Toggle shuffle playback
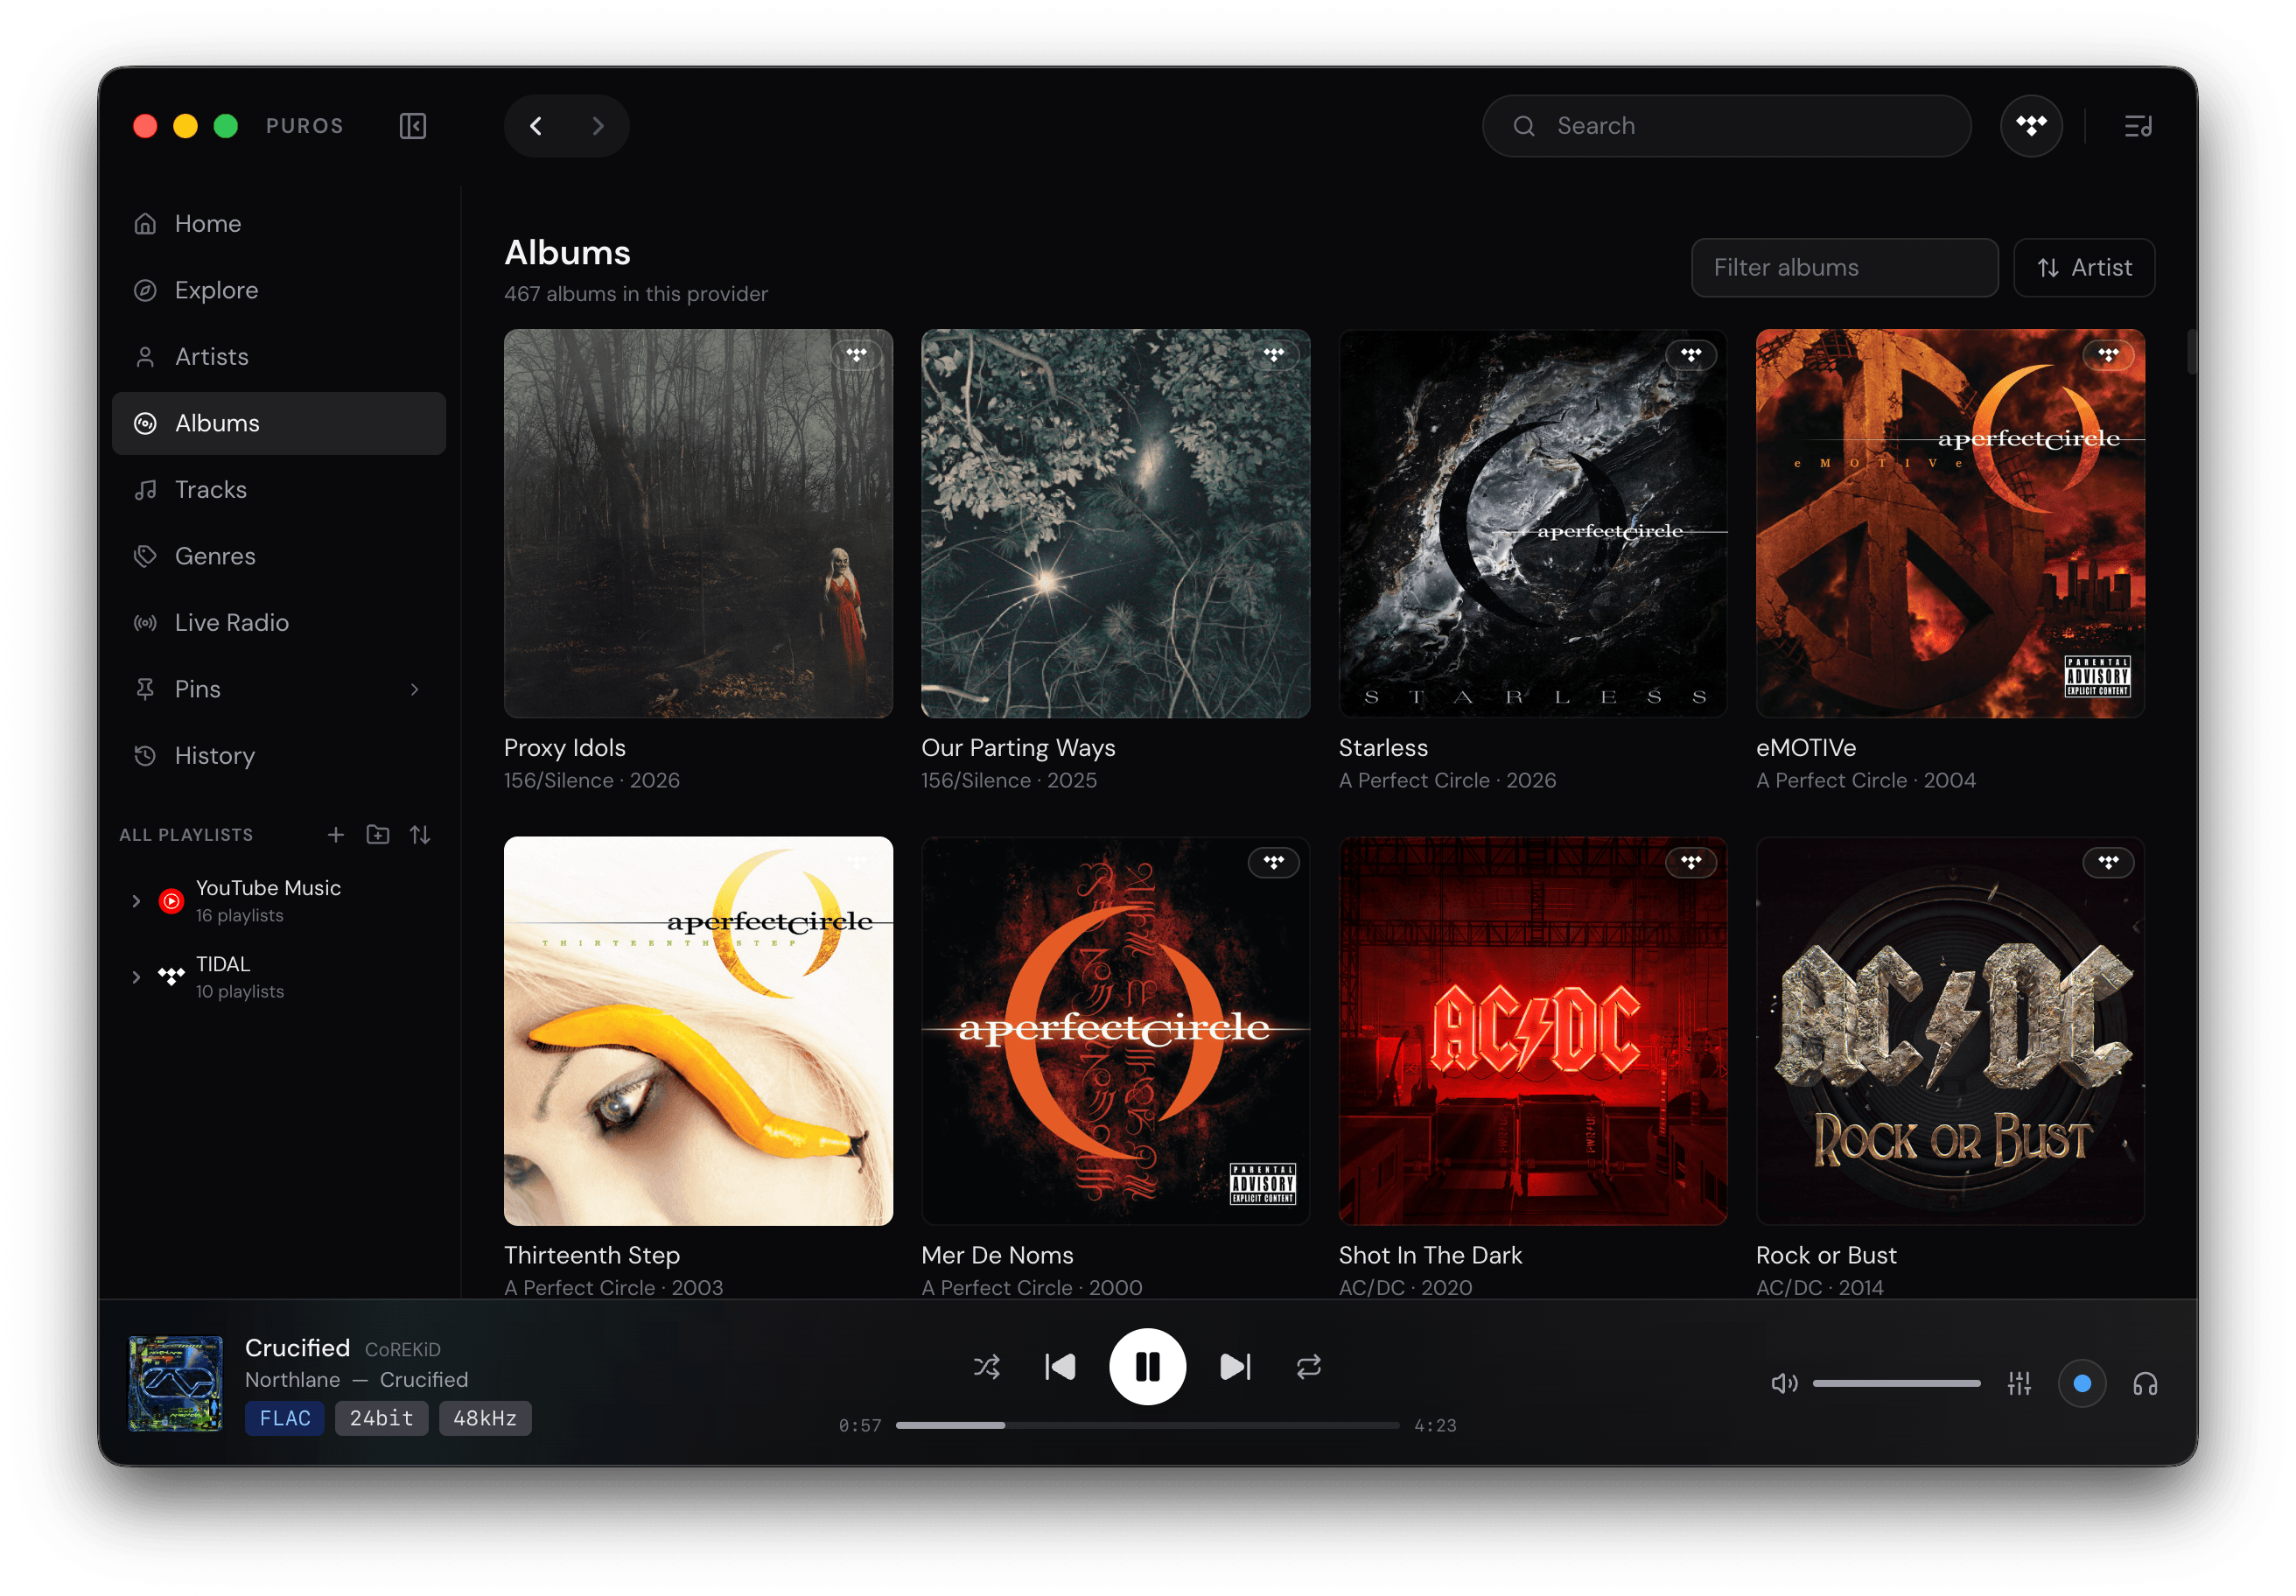 coord(986,1366)
